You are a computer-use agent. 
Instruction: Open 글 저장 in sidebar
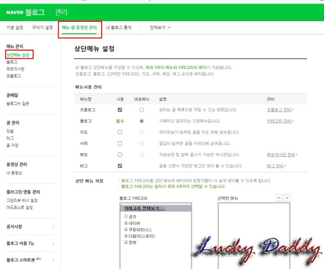click(12, 145)
